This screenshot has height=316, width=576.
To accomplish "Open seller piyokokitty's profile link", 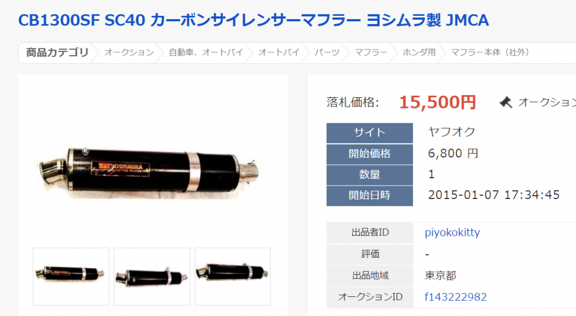I will (452, 232).
